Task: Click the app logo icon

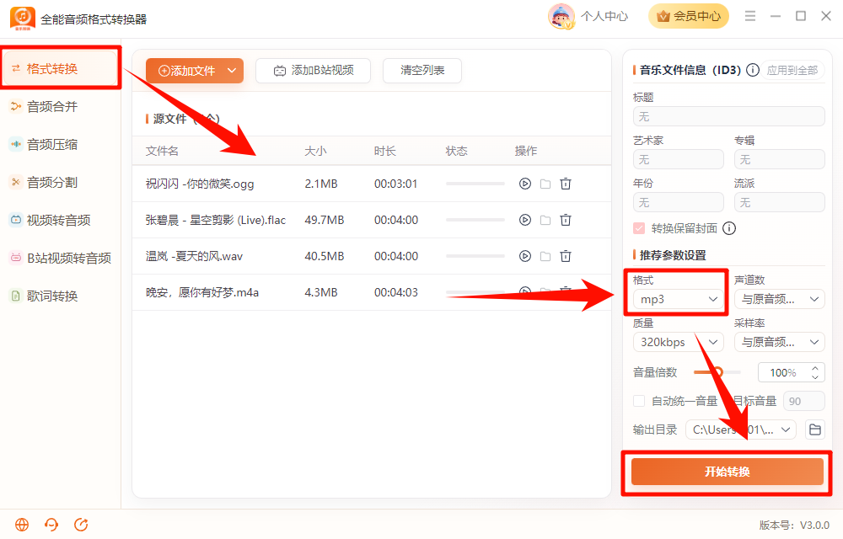Action: [x=23, y=19]
